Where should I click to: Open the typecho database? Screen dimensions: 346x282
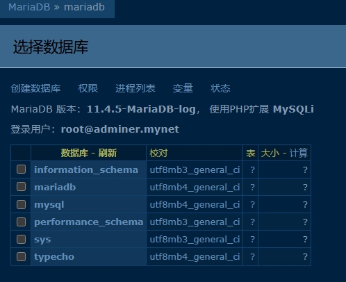pyautogui.click(x=54, y=257)
